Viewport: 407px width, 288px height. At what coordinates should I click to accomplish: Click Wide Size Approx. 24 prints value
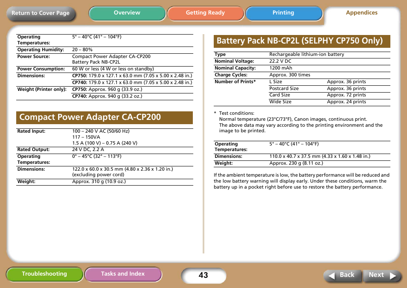coord(346,102)
